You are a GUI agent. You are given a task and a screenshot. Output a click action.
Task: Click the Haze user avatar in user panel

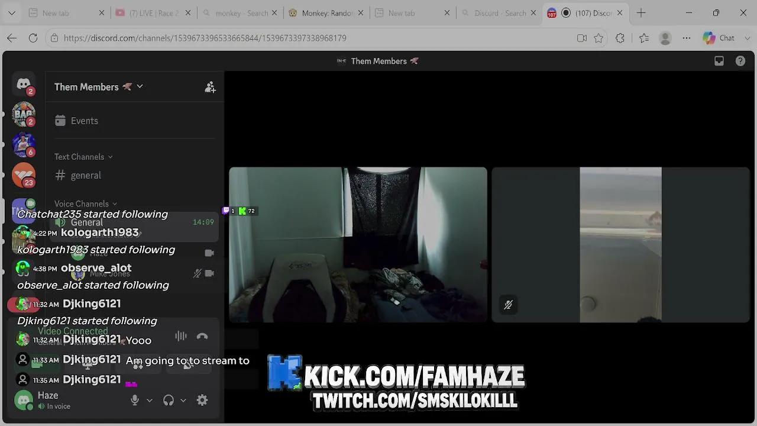pos(24,401)
